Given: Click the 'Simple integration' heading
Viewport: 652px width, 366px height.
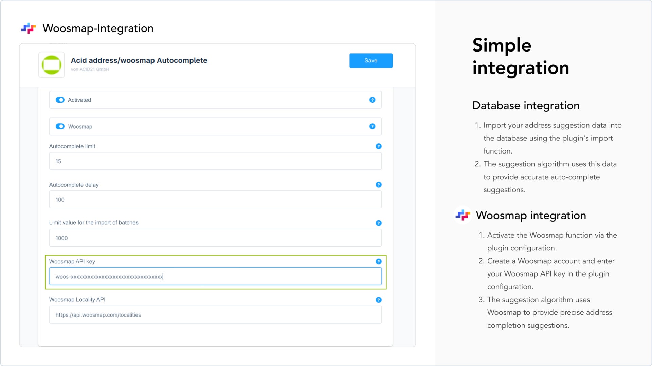Looking at the screenshot, I should click(521, 56).
